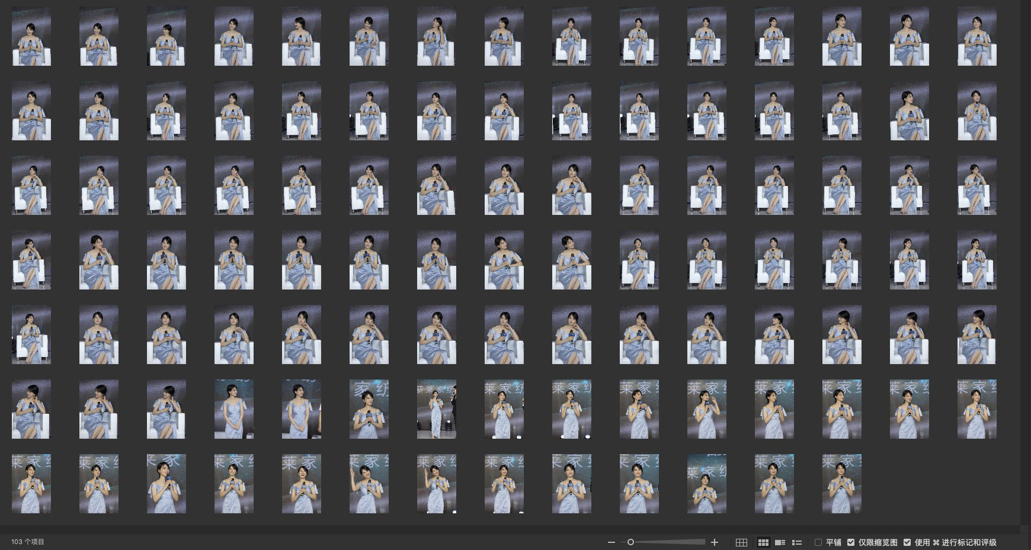Click the minus icon to shrink thumbnails

point(611,542)
